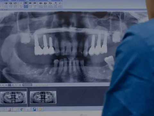The width and height of the screenshot is (154, 116).
Task: Click the oval eye-like icon in the lower toolbar
Action: [x=16, y=85]
